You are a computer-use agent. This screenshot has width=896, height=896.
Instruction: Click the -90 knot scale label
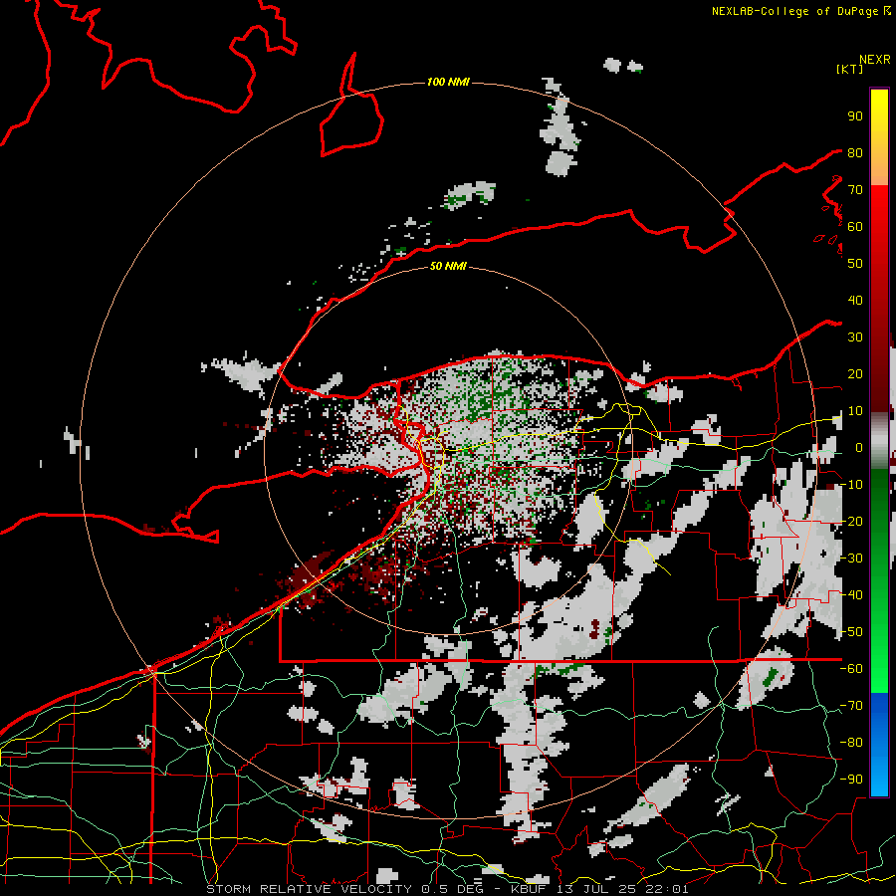[x=851, y=780]
